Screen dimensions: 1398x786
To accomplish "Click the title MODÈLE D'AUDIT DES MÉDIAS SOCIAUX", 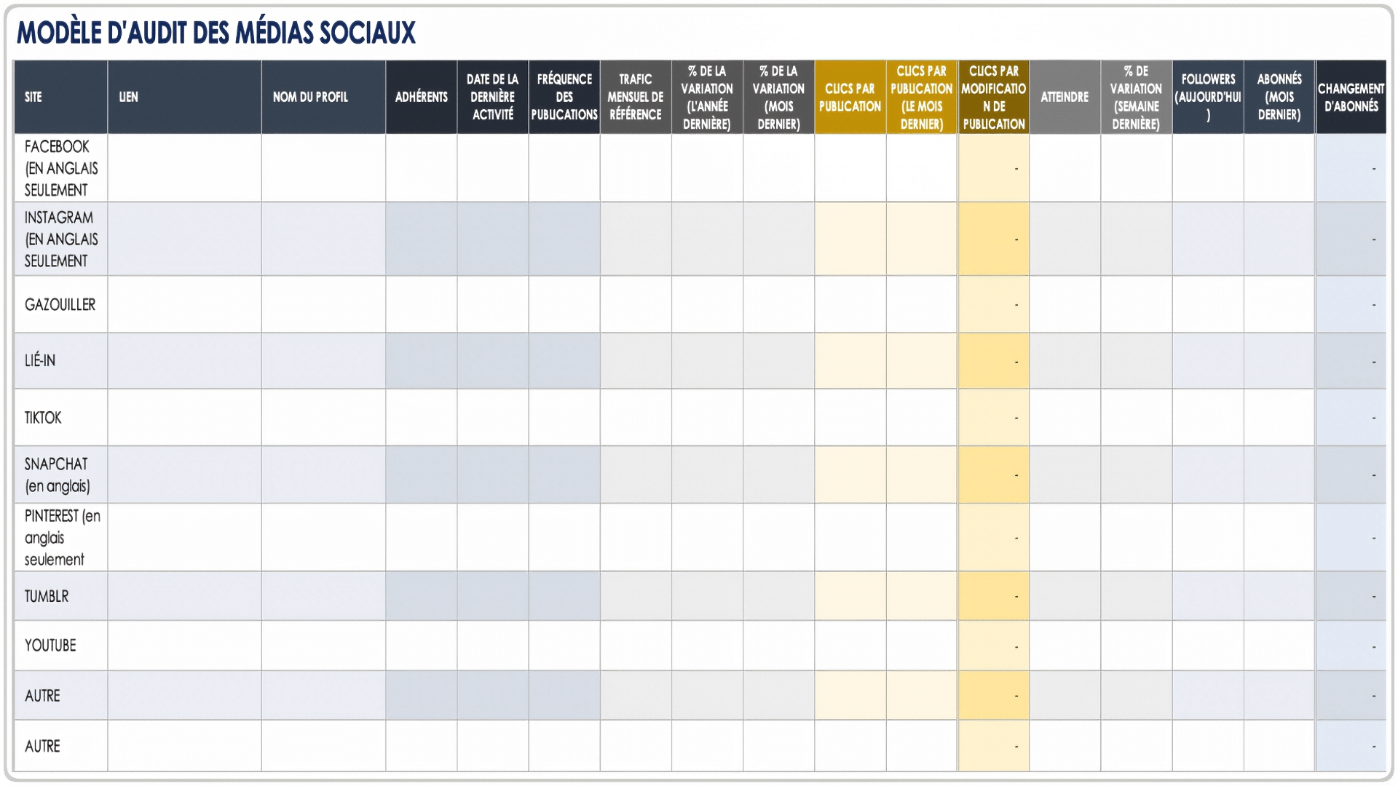I will (x=216, y=33).
